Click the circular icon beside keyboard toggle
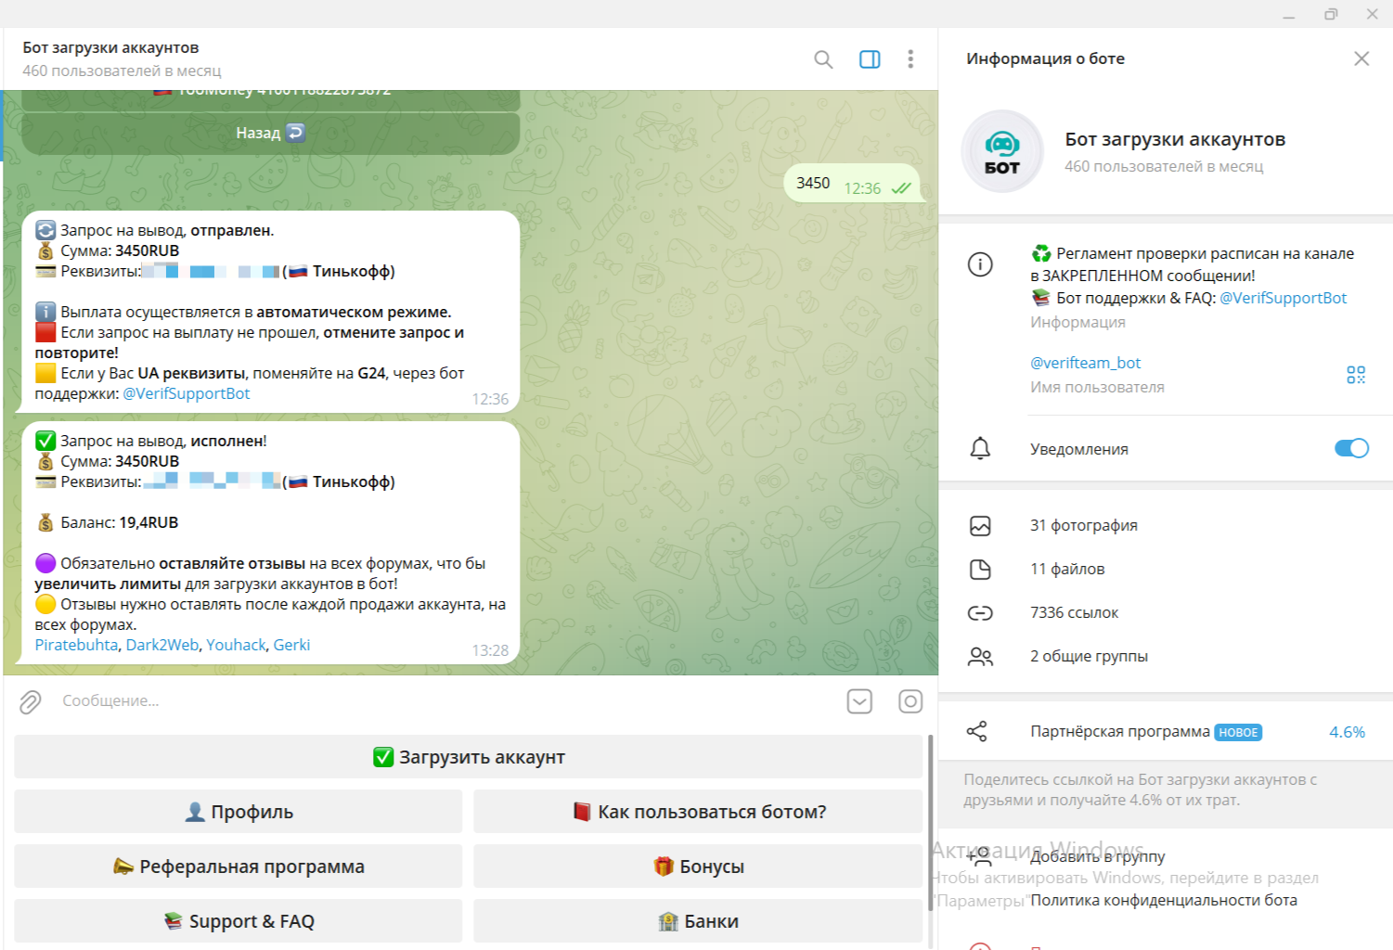Image resolution: width=1393 pixels, height=950 pixels. coord(910,701)
